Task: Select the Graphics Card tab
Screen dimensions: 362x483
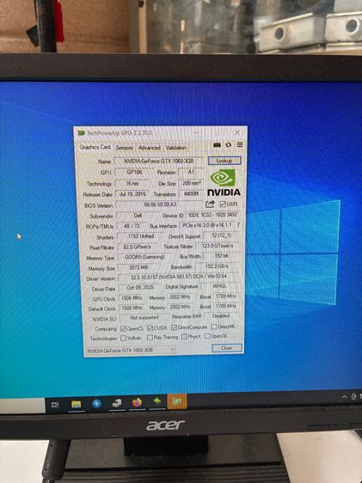Action: pos(95,147)
